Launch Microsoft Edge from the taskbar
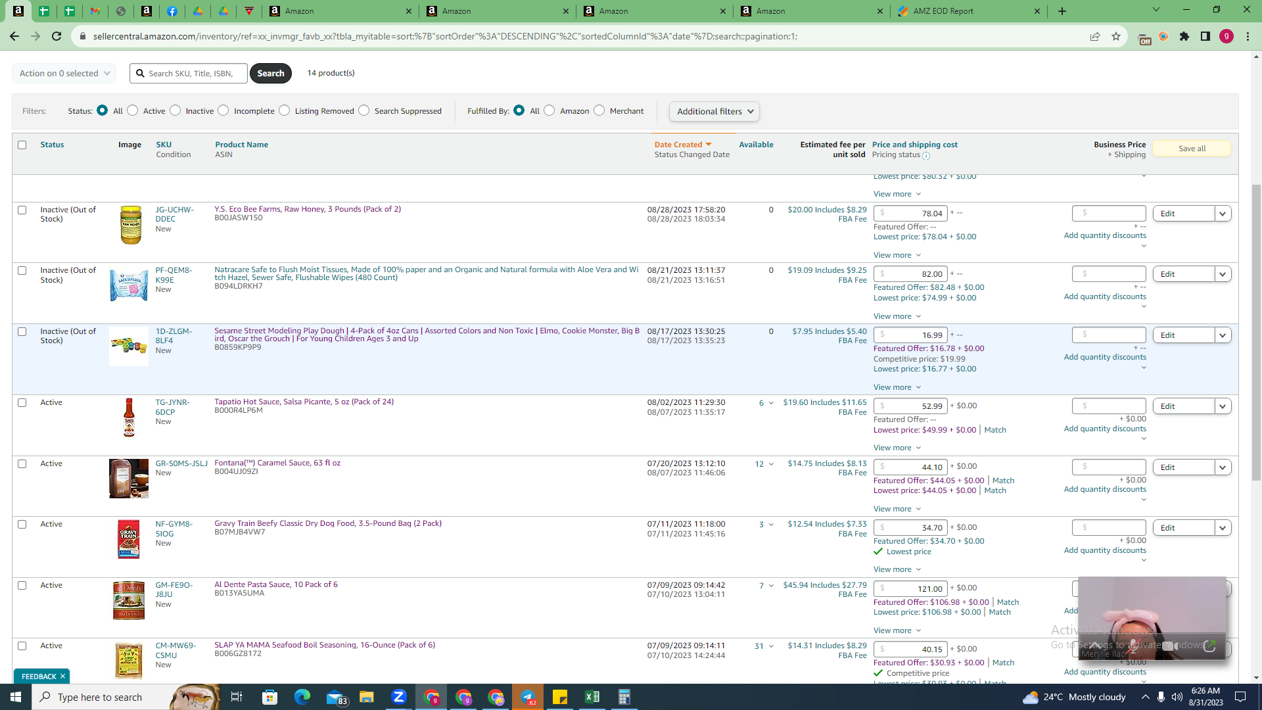The image size is (1262, 710). (x=302, y=697)
